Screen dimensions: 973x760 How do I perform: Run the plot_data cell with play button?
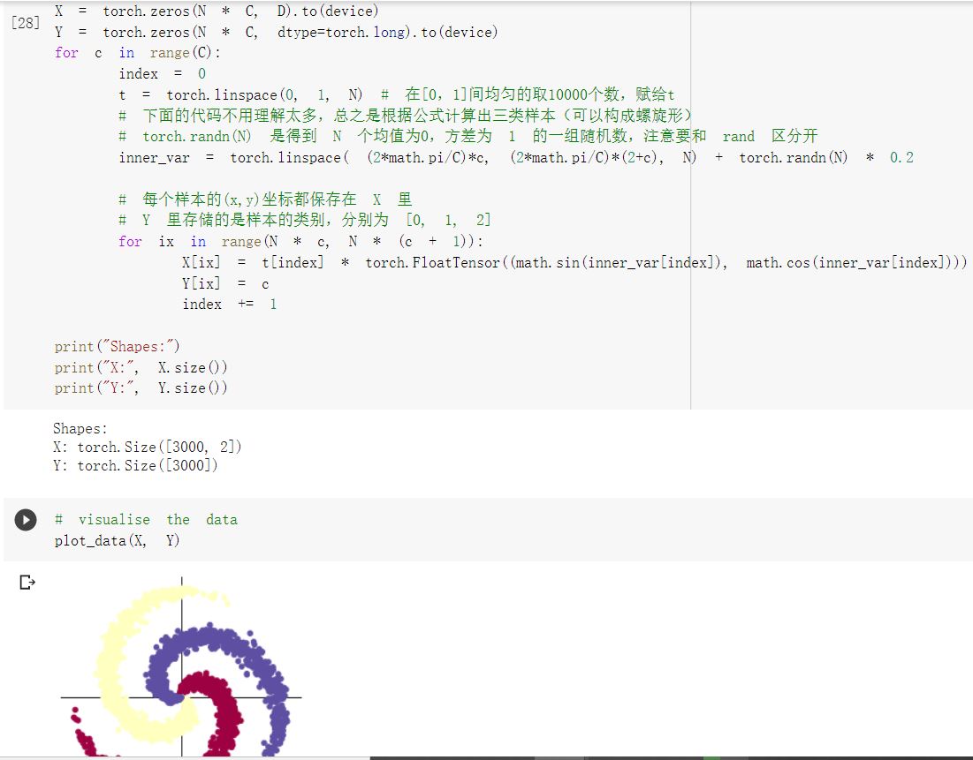[26, 520]
